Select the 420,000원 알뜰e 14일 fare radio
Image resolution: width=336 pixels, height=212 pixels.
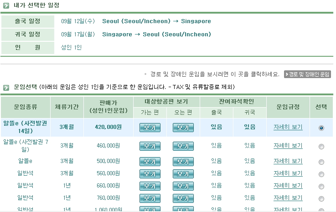pos(321,128)
